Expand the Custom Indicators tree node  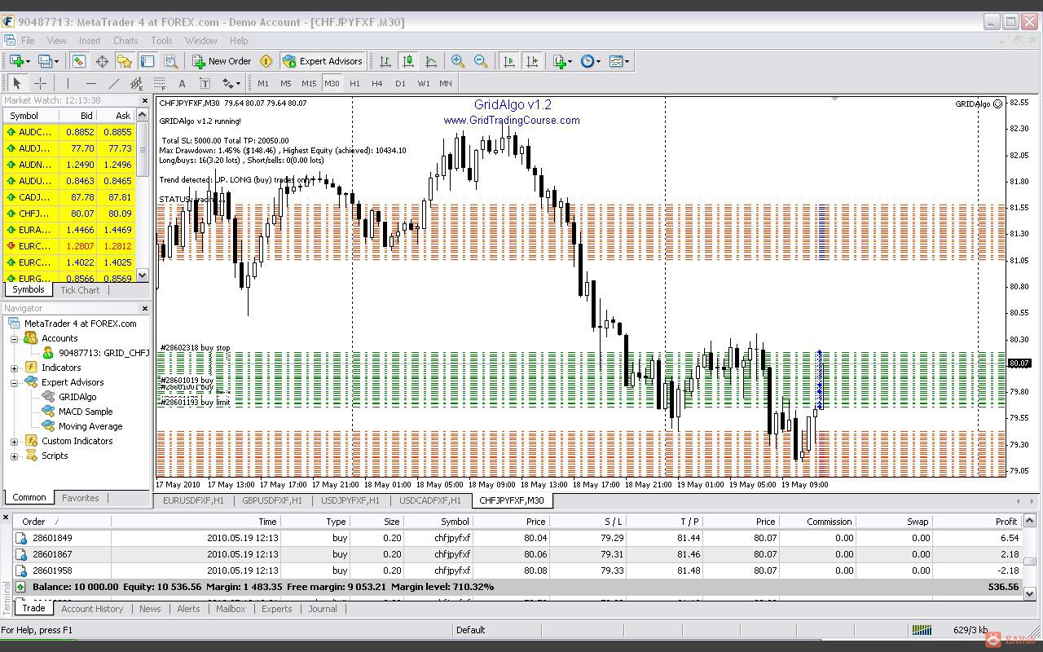pos(14,441)
